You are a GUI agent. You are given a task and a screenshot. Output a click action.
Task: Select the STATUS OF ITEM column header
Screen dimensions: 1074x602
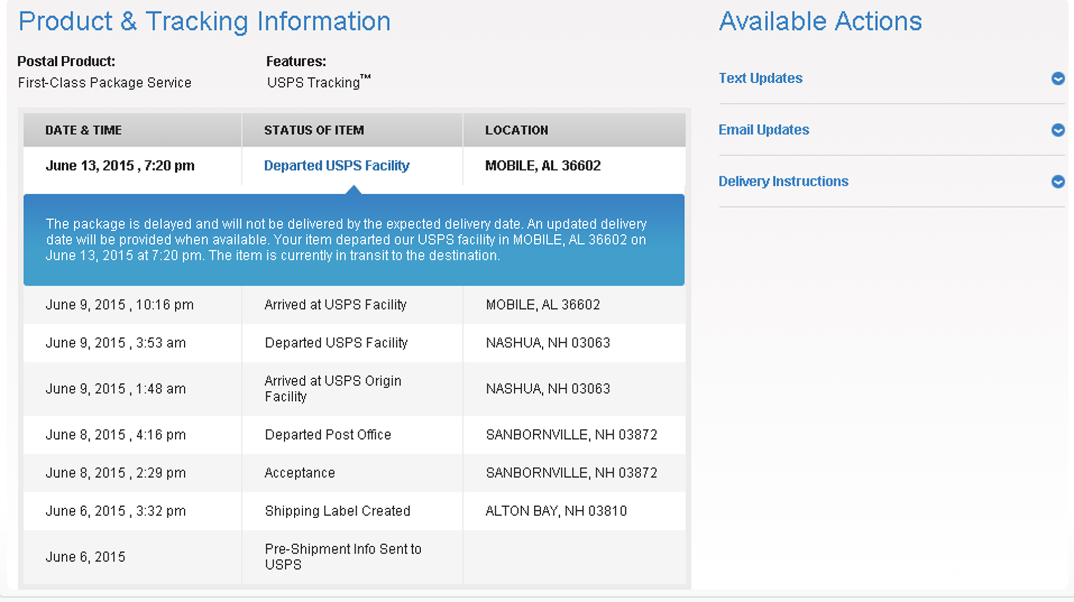(x=314, y=130)
